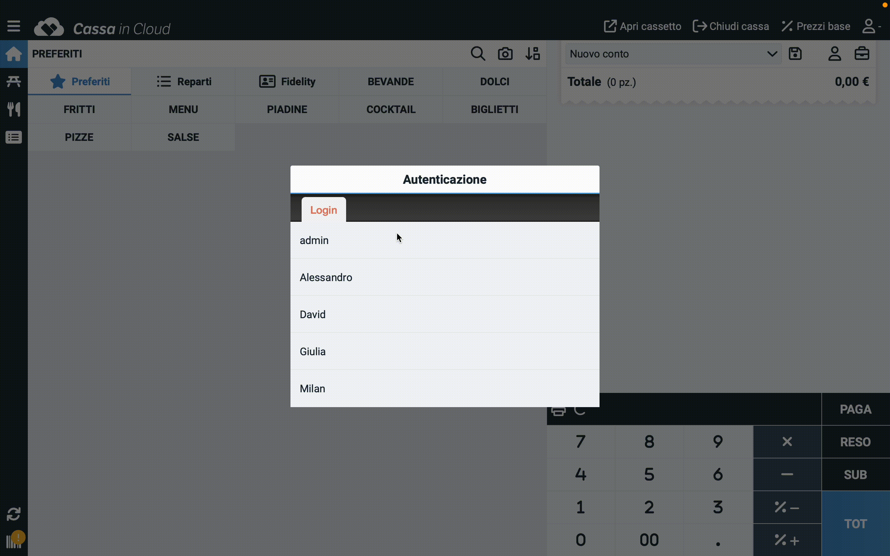Click keypad digit 2

click(x=649, y=507)
